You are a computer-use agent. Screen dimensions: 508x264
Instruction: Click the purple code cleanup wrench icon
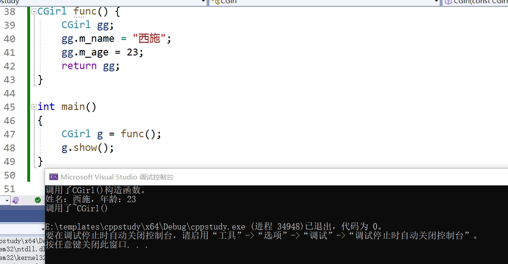[15, 200]
